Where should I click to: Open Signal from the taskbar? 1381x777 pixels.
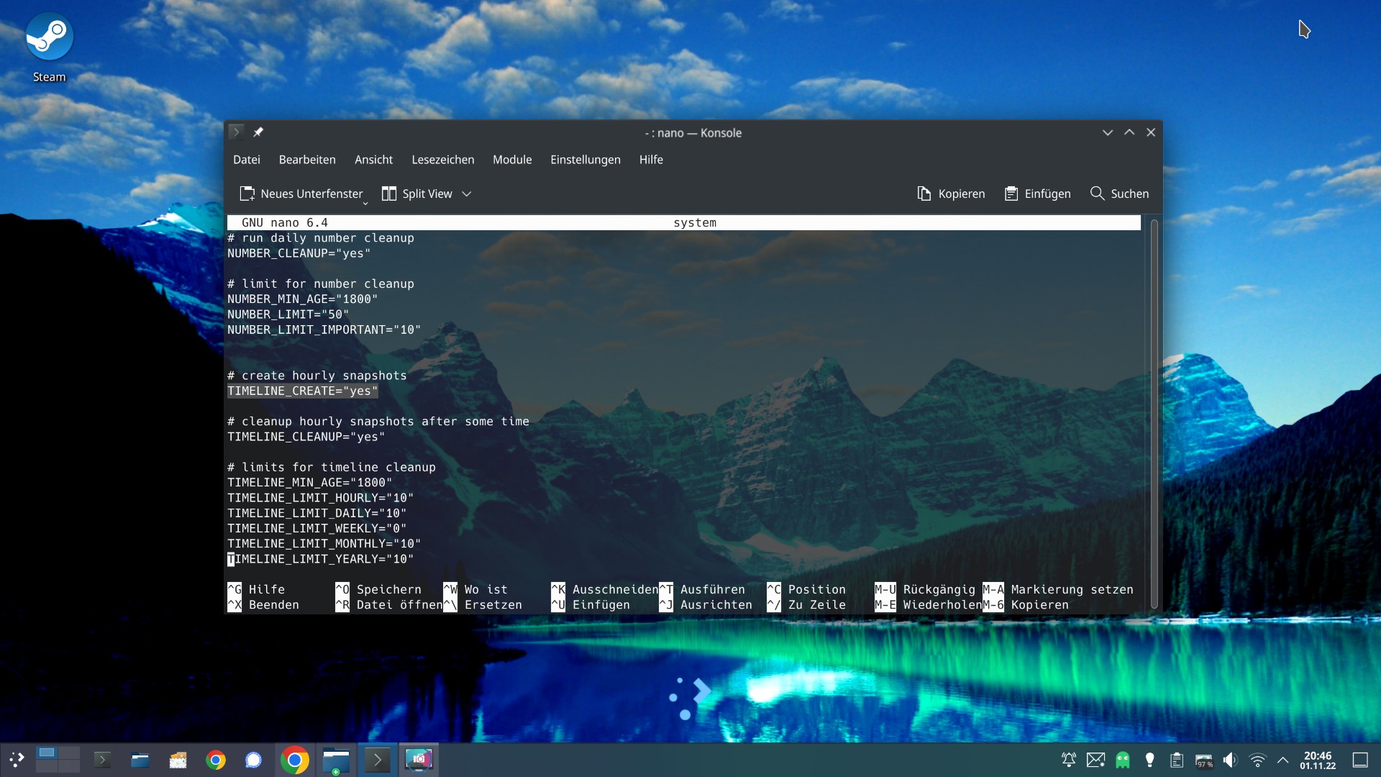[252, 760]
